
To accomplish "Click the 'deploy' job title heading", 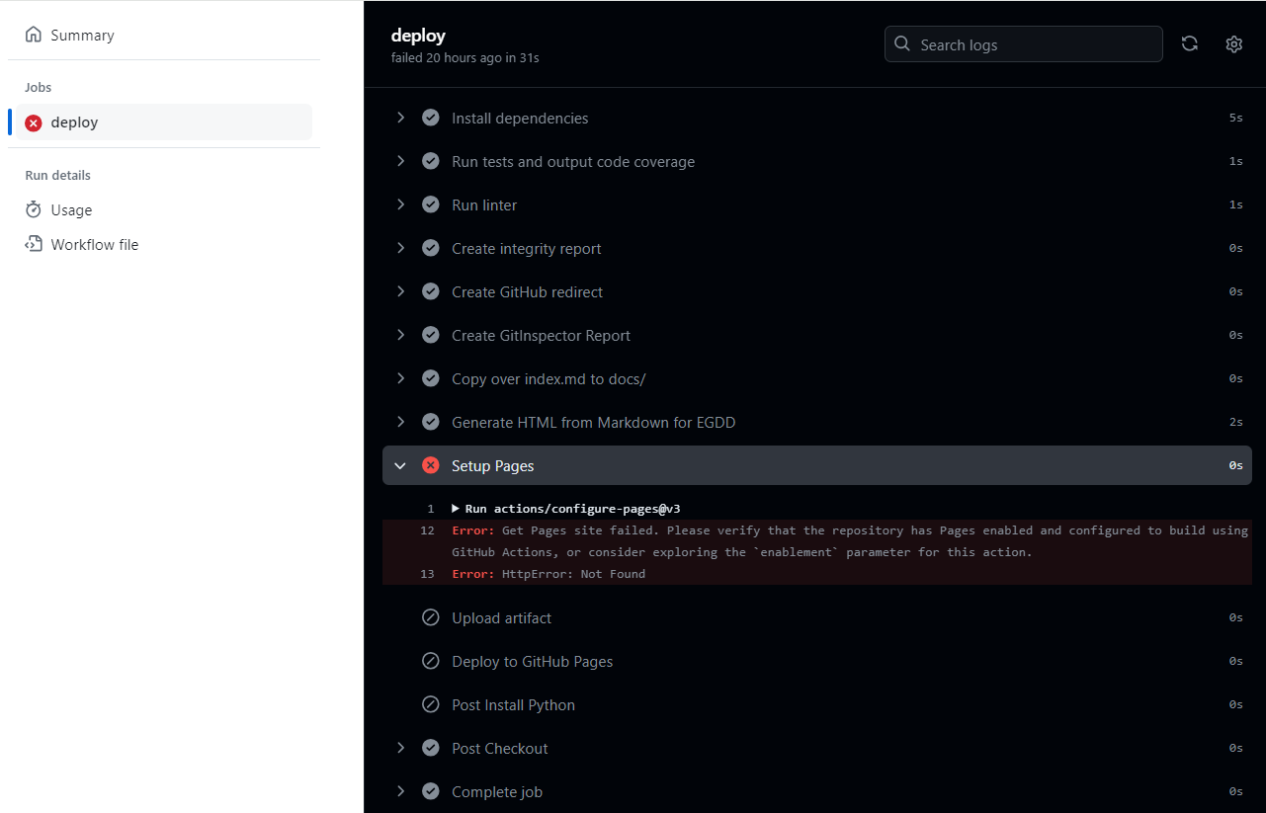I will coord(418,36).
